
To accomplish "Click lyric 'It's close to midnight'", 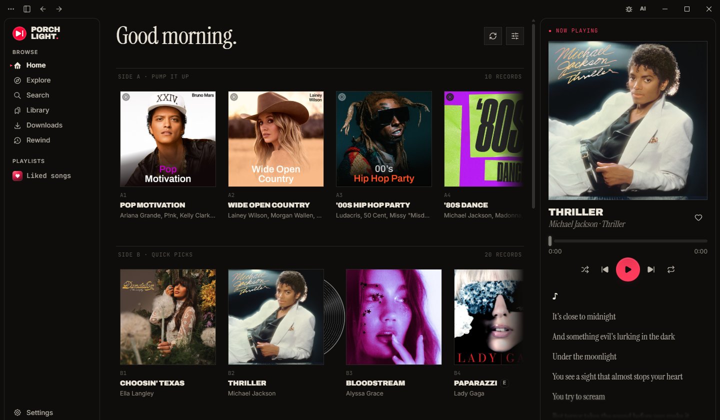I will [584, 316].
